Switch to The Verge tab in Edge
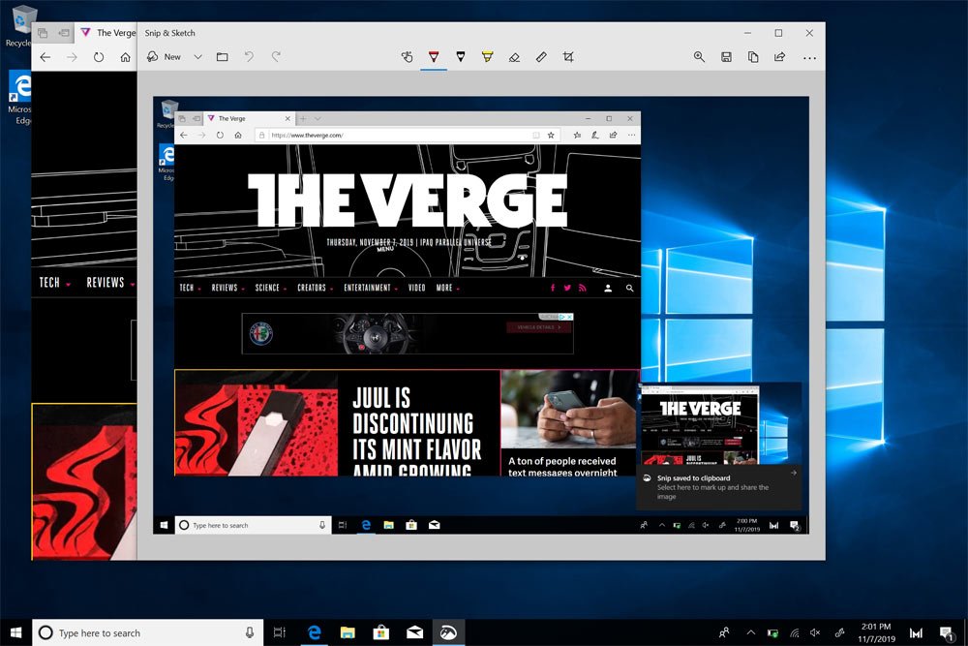Viewport: 968px width, 646px height. pyautogui.click(x=107, y=33)
